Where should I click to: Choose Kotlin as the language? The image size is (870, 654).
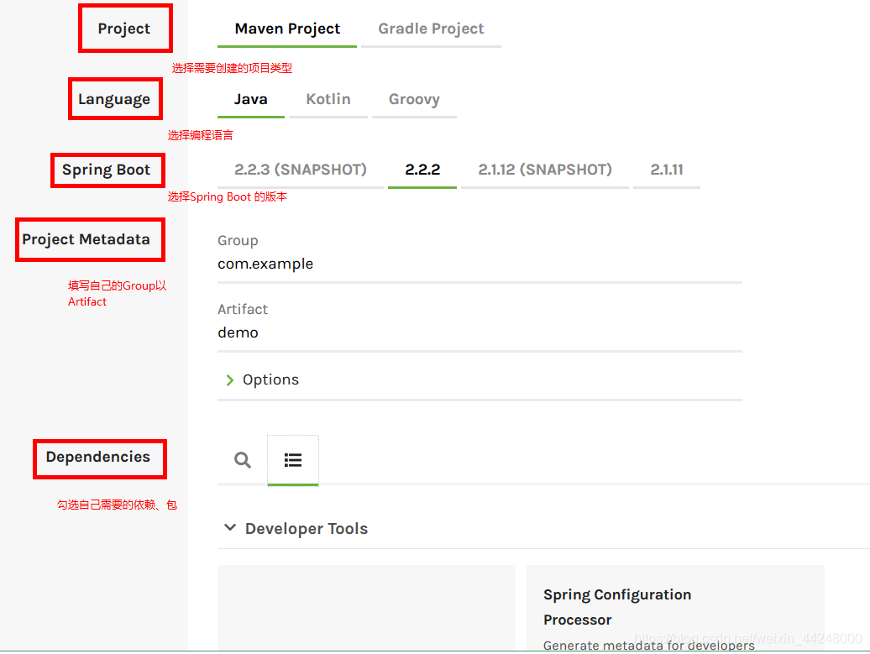328,99
